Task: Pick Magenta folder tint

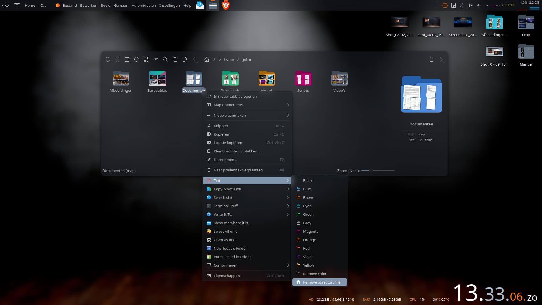Action: [320, 231]
